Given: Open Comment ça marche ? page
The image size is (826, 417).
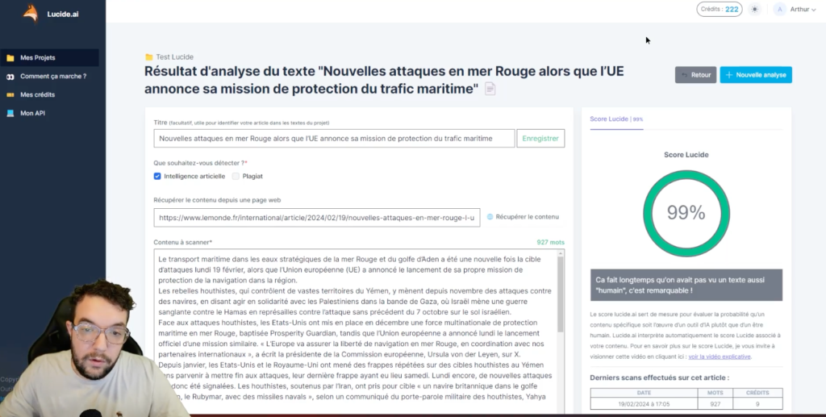Looking at the screenshot, I should pos(53,77).
